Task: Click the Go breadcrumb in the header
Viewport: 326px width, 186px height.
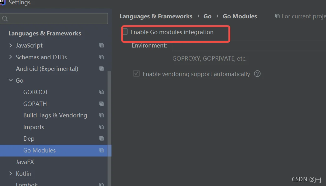Action: pyautogui.click(x=208, y=16)
